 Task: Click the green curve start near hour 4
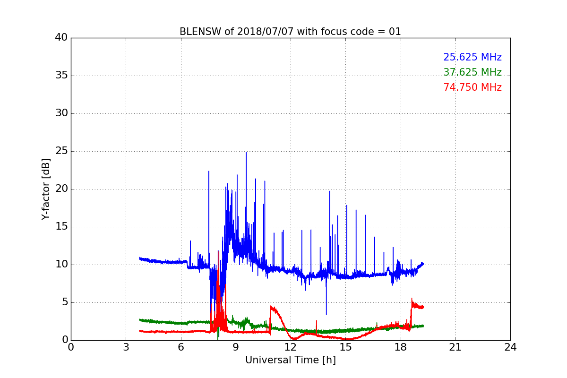click(x=140, y=320)
